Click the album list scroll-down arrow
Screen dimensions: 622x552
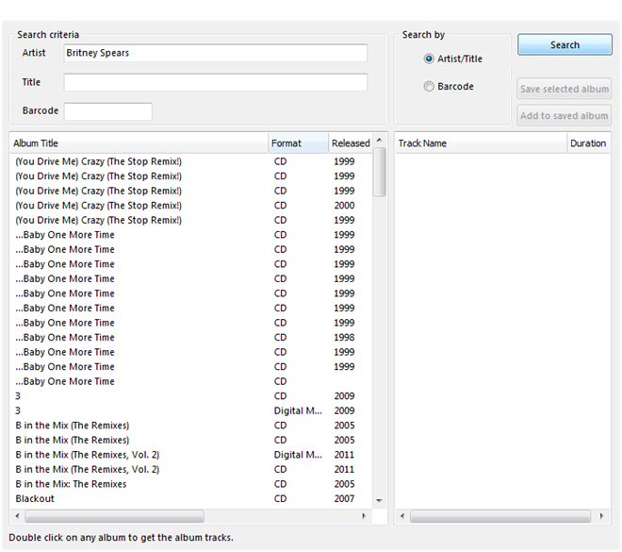[379, 501]
